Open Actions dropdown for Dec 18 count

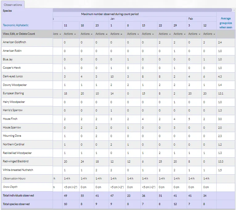click(x=86, y=34)
